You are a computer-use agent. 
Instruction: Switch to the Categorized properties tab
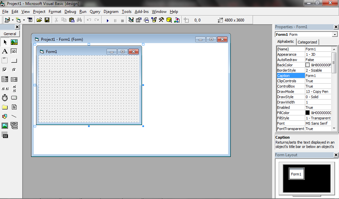coord(307,42)
